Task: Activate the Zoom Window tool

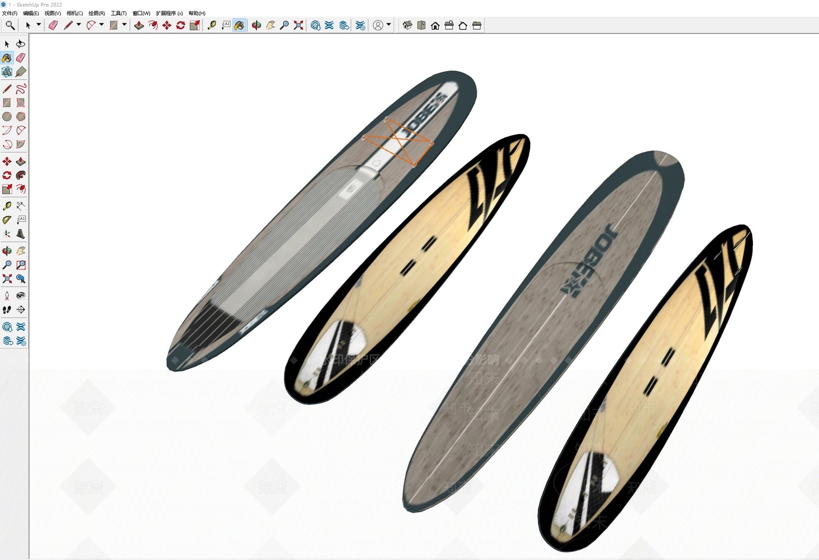Action: pos(20,265)
